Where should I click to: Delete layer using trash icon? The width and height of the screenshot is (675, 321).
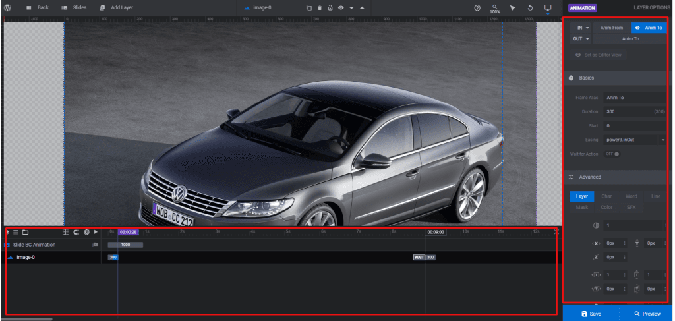(x=320, y=8)
